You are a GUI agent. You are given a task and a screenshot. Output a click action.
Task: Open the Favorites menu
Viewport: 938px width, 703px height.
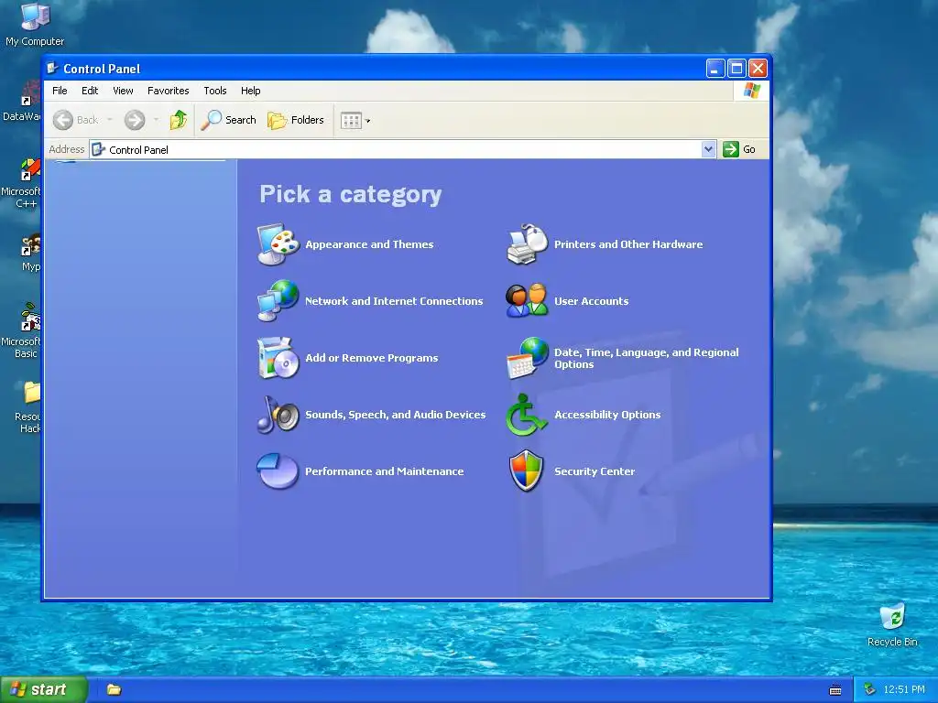[169, 91]
